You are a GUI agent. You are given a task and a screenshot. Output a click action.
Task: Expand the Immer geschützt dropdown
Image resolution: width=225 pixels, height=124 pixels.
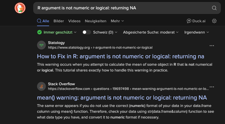[57, 32]
